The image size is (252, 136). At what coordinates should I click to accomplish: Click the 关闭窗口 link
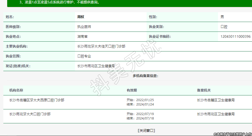[x=146, y=131]
